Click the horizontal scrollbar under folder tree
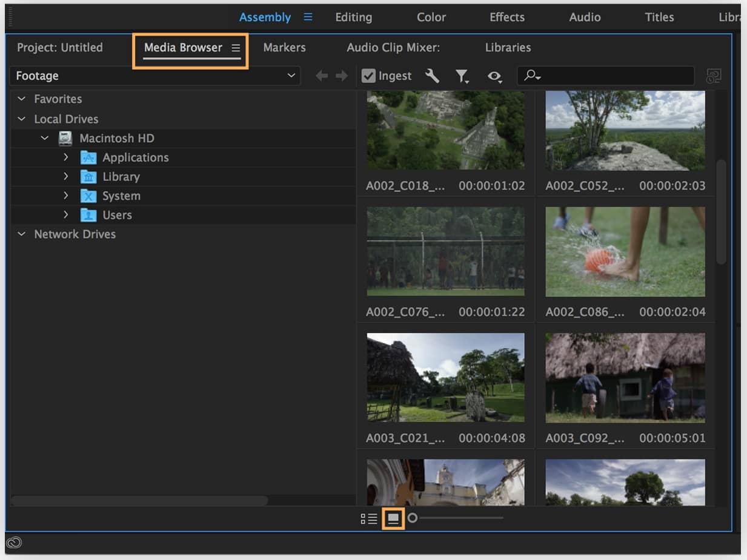This screenshot has width=747, height=560. point(139,501)
